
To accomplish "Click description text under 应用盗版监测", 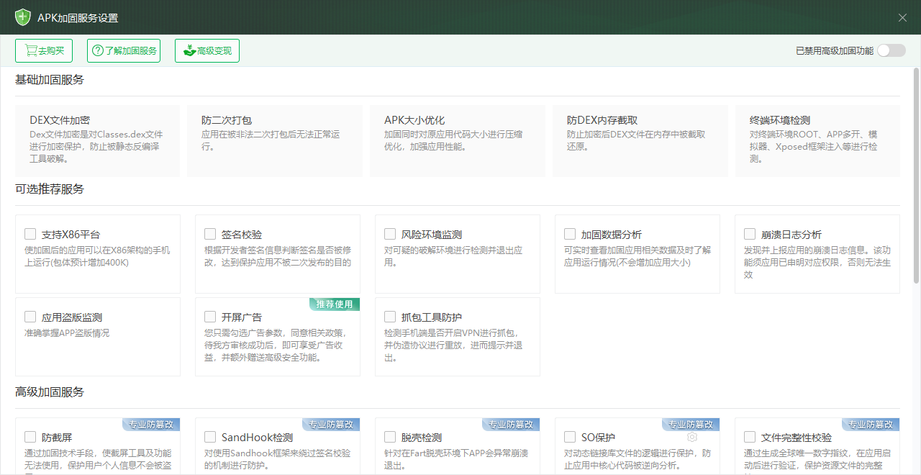I will coord(67,333).
